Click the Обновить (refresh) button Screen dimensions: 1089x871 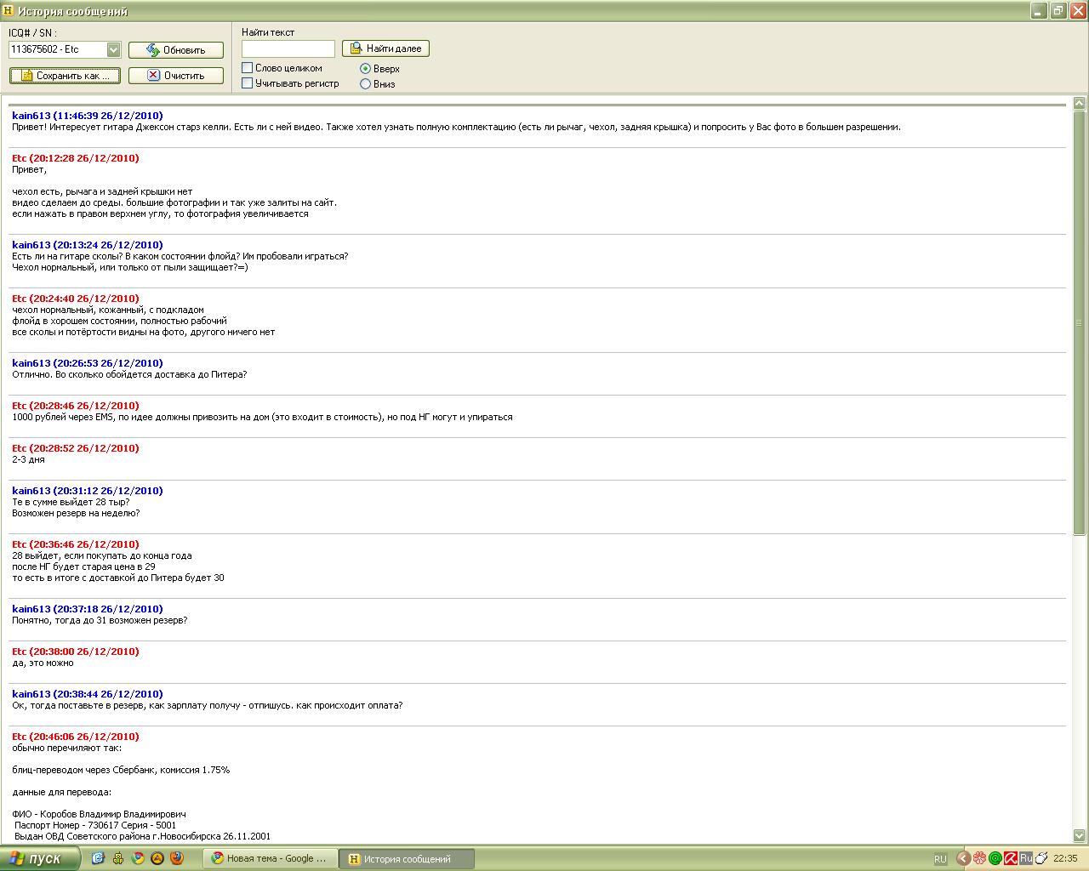tap(176, 50)
